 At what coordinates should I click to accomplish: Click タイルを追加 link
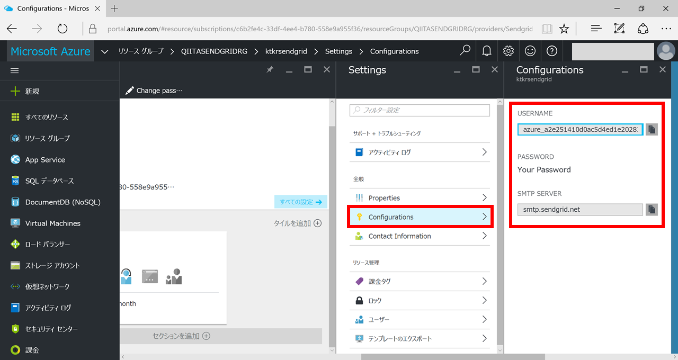coord(298,223)
